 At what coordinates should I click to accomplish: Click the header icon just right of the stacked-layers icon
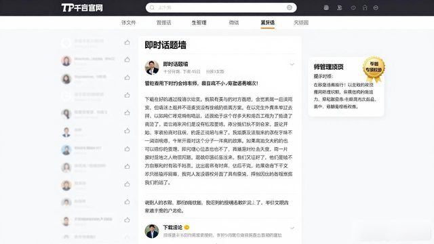pos(340,7)
